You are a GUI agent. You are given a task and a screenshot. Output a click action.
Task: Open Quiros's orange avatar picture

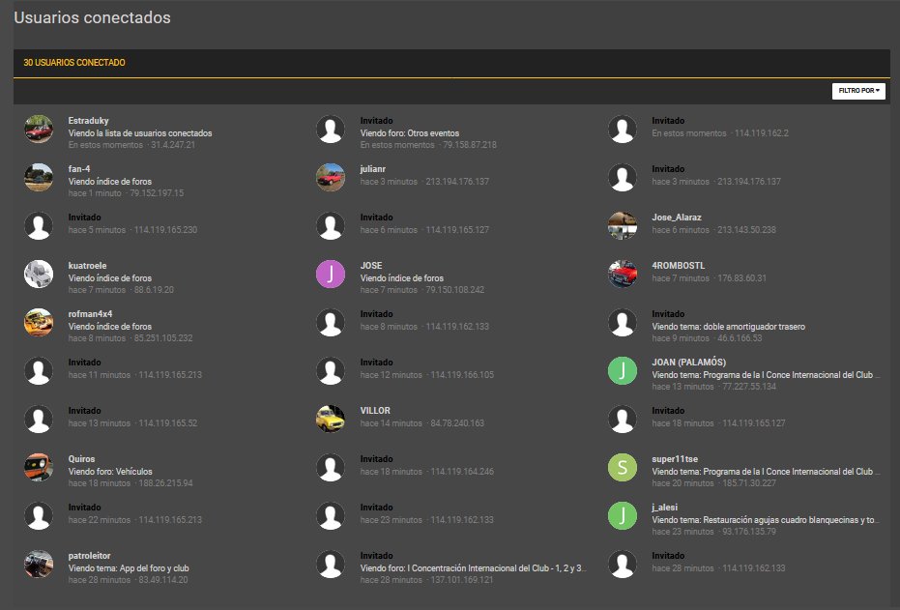click(x=39, y=467)
